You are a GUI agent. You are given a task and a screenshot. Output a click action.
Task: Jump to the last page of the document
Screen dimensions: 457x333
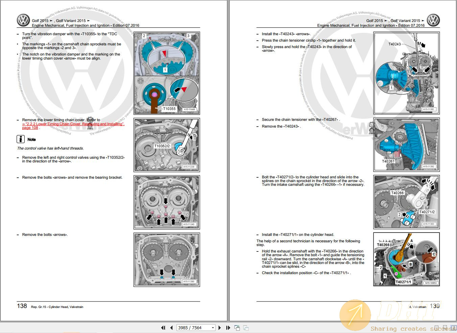[x=228, y=328]
